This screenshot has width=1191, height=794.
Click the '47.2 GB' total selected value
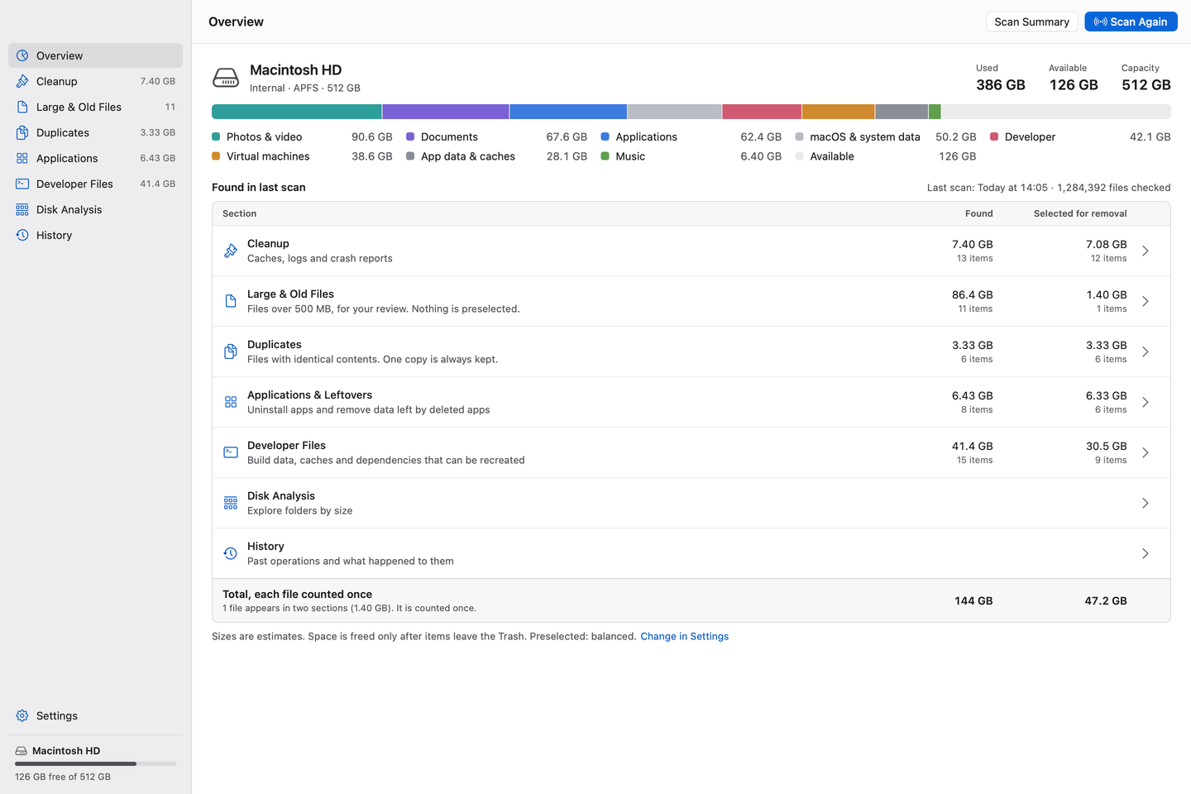click(1106, 600)
